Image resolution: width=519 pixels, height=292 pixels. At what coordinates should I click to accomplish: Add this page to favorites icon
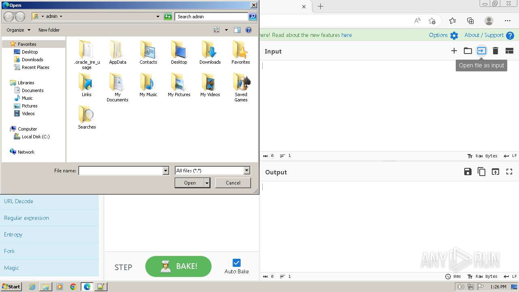pyautogui.click(x=432, y=21)
